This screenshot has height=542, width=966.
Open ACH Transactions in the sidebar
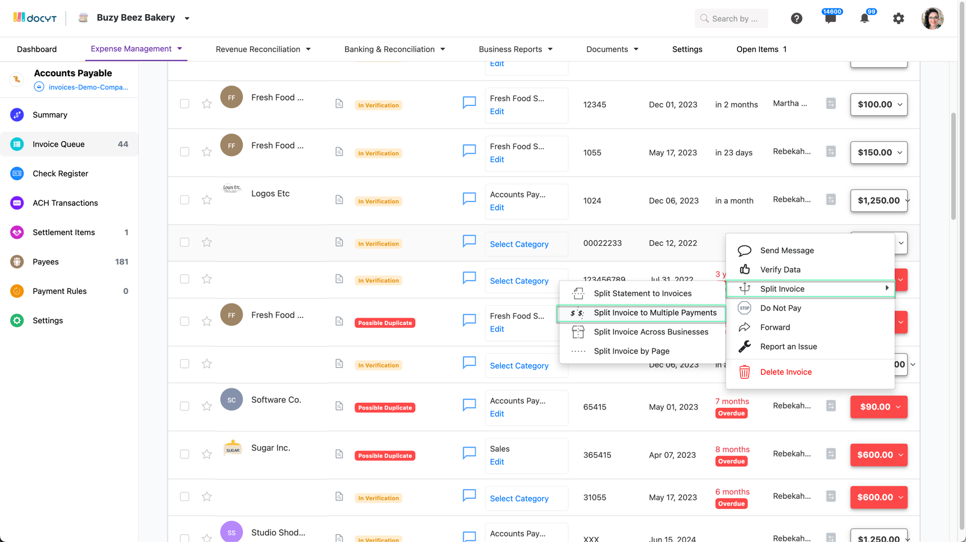pos(65,203)
